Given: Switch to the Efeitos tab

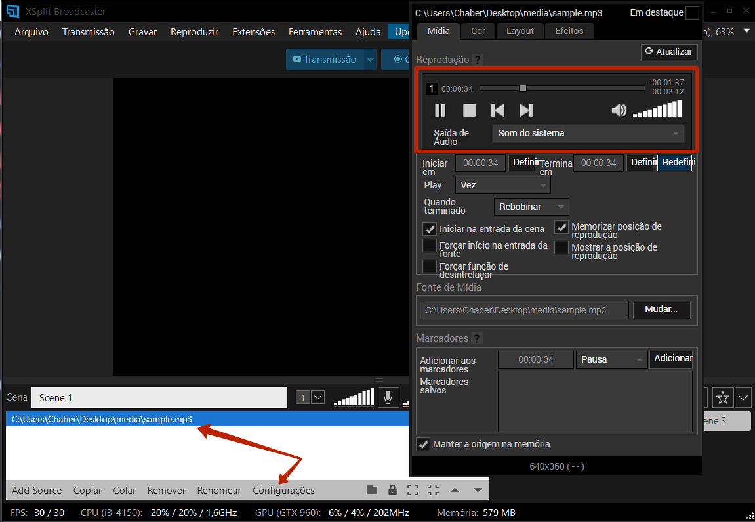Looking at the screenshot, I should (569, 31).
